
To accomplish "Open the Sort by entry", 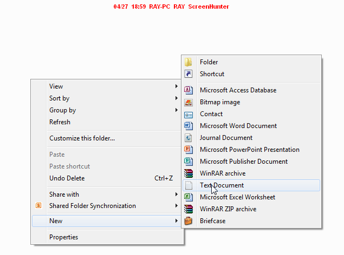I will coord(106,98).
